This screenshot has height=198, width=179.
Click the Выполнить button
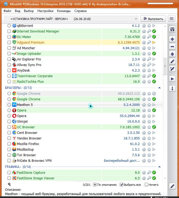click(x=153, y=19)
